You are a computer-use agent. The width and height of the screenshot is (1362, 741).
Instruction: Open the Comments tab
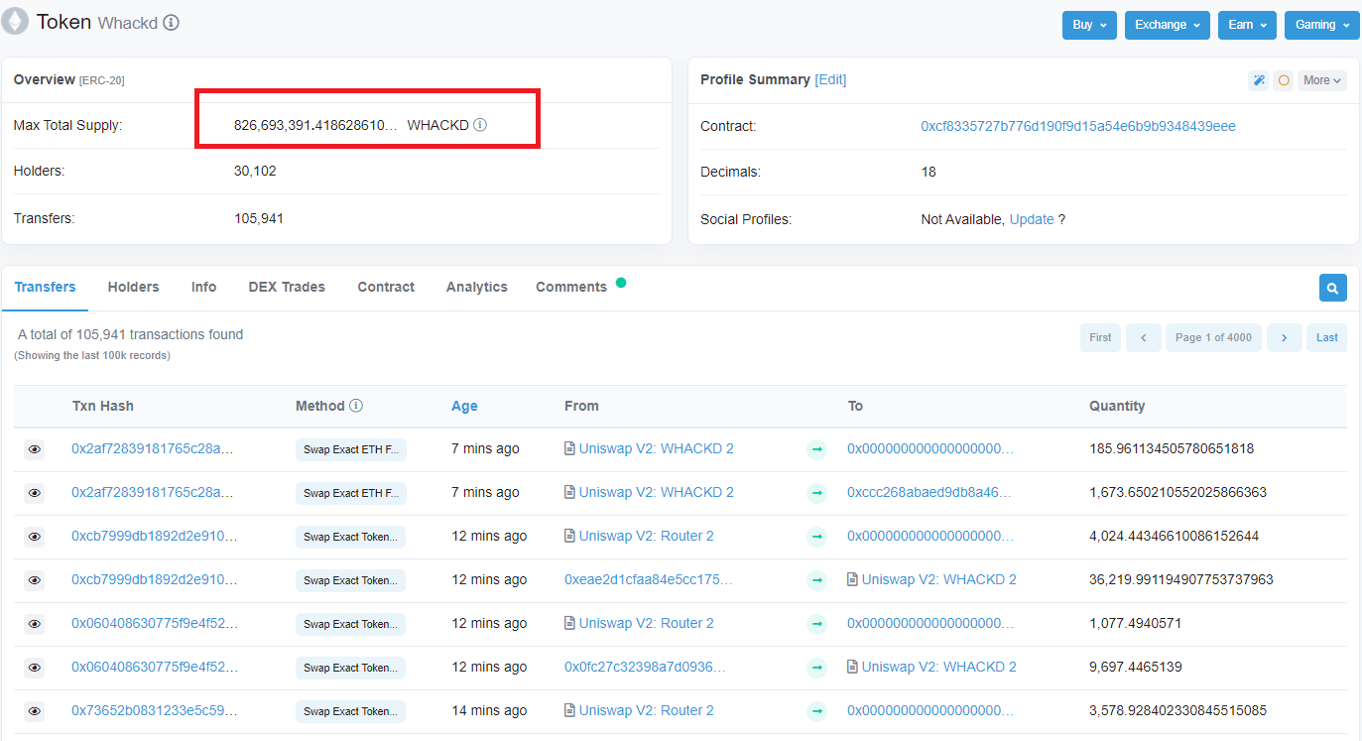pos(571,287)
